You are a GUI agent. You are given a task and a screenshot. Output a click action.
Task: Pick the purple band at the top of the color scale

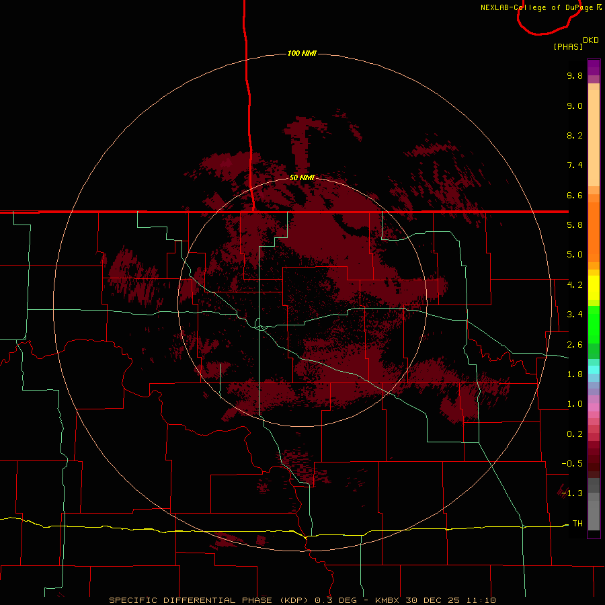(594, 67)
